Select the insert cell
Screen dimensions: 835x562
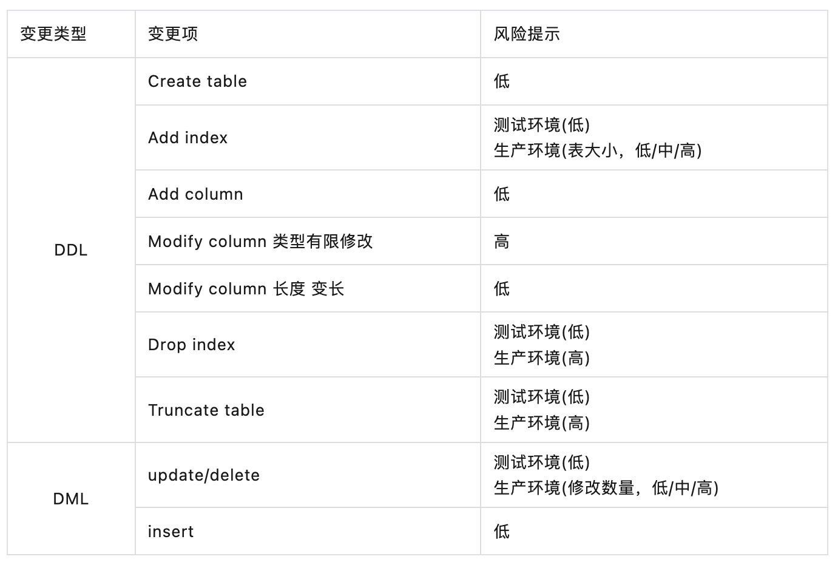tap(171, 532)
